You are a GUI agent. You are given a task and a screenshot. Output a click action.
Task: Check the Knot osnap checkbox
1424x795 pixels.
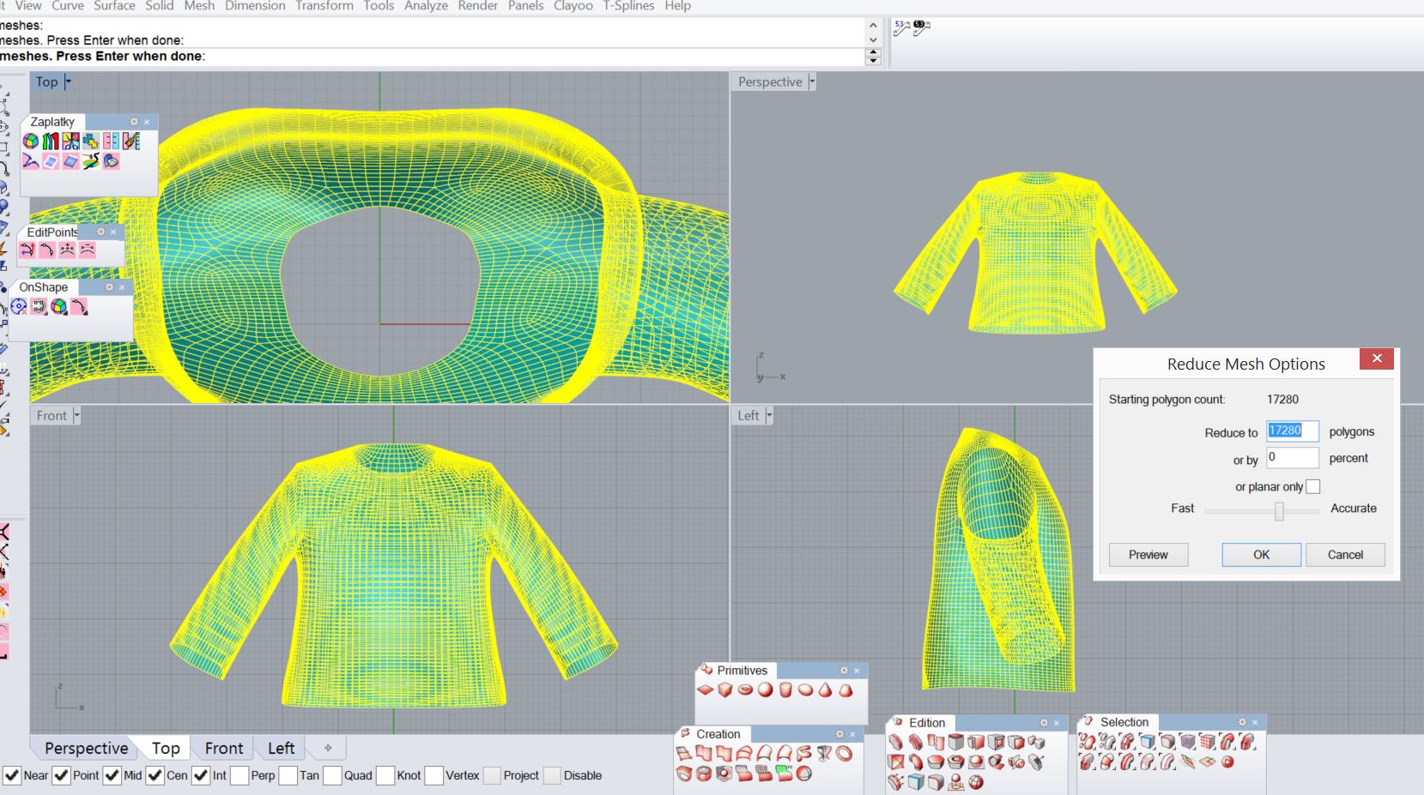(385, 775)
